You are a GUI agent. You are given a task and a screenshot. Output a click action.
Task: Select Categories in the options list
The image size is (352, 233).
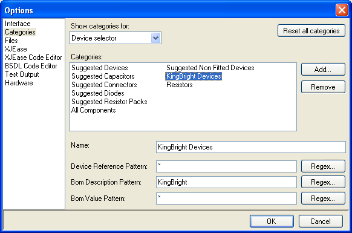pos(20,32)
